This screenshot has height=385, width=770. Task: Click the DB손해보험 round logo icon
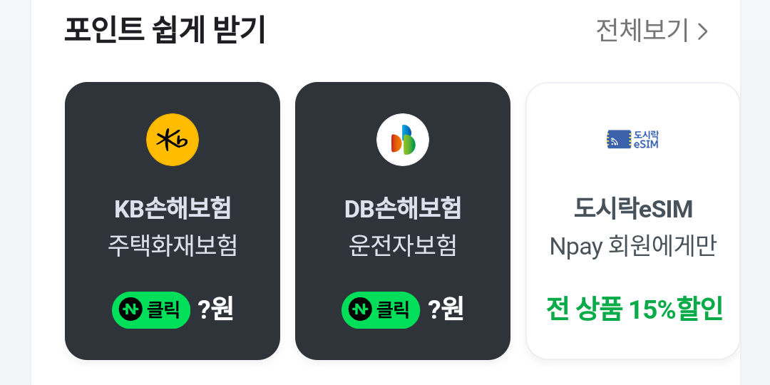pyautogui.click(x=403, y=140)
